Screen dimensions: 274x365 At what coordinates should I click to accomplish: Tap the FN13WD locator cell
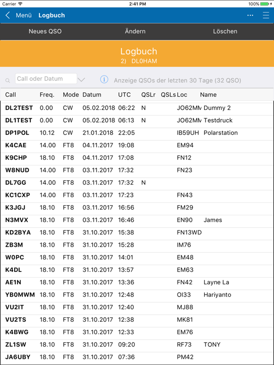(x=189, y=232)
